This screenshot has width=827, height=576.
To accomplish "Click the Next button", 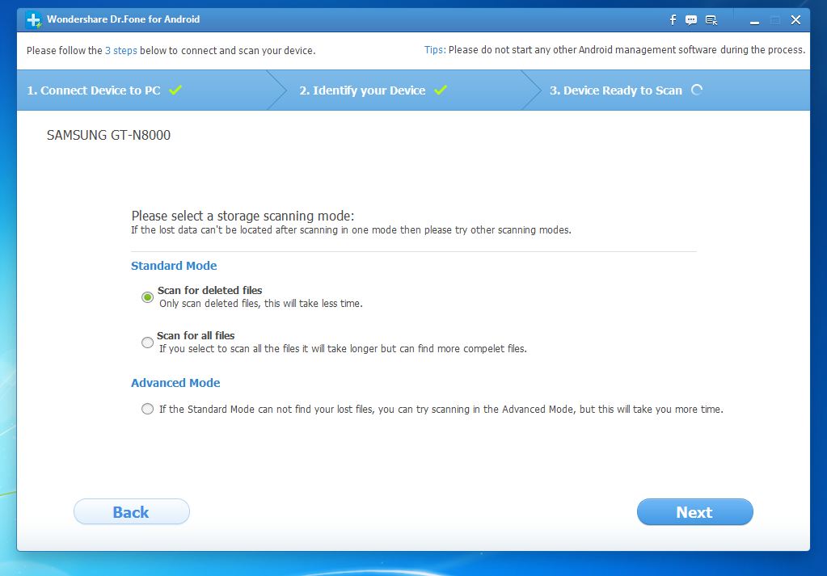I will tap(694, 511).
